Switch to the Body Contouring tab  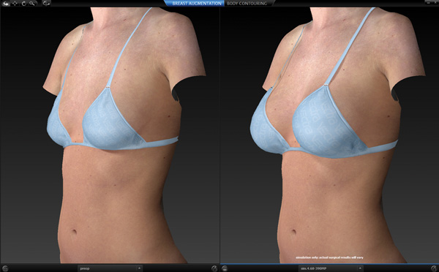[x=247, y=4]
